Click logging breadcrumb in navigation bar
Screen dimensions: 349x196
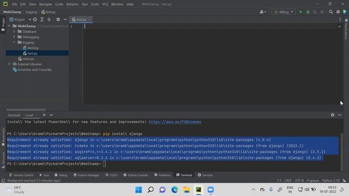pyautogui.click(x=31, y=12)
